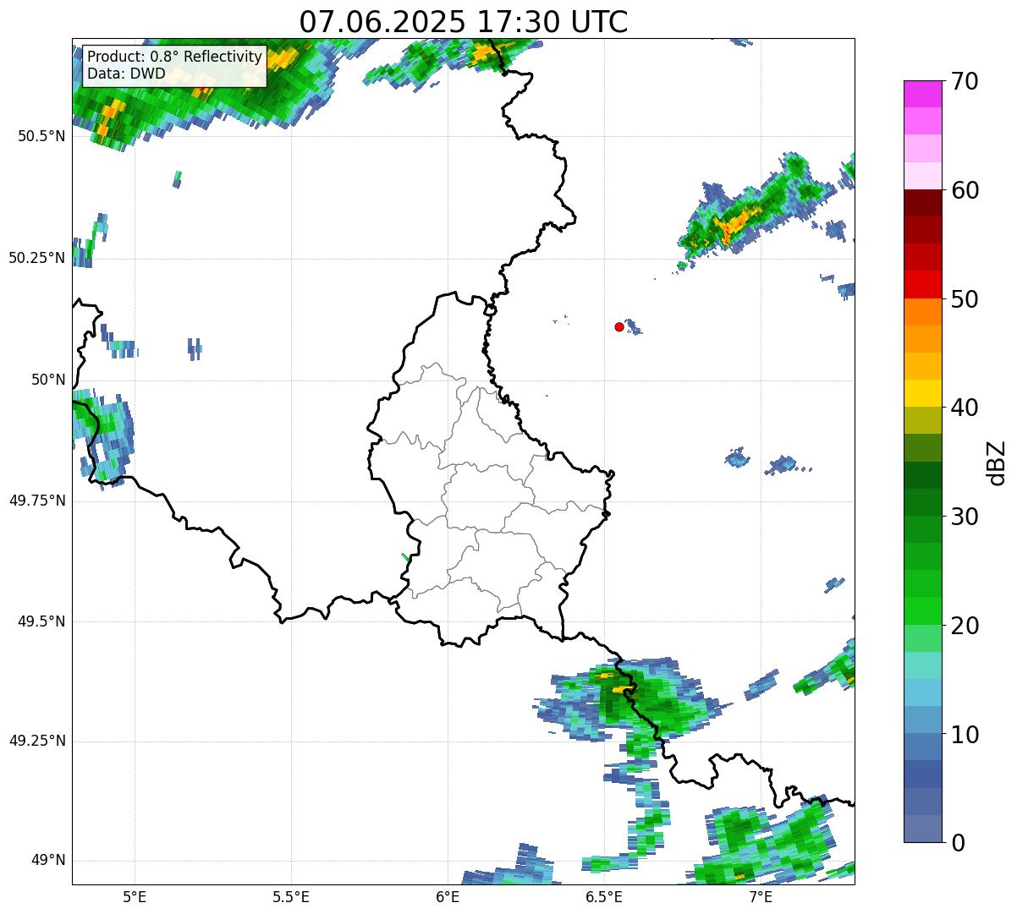Click the 6°E longitude label
The width and height of the screenshot is (1017, 914).
[448, 897]
